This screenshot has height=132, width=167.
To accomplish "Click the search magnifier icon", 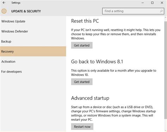I will (x=161, y=11).
